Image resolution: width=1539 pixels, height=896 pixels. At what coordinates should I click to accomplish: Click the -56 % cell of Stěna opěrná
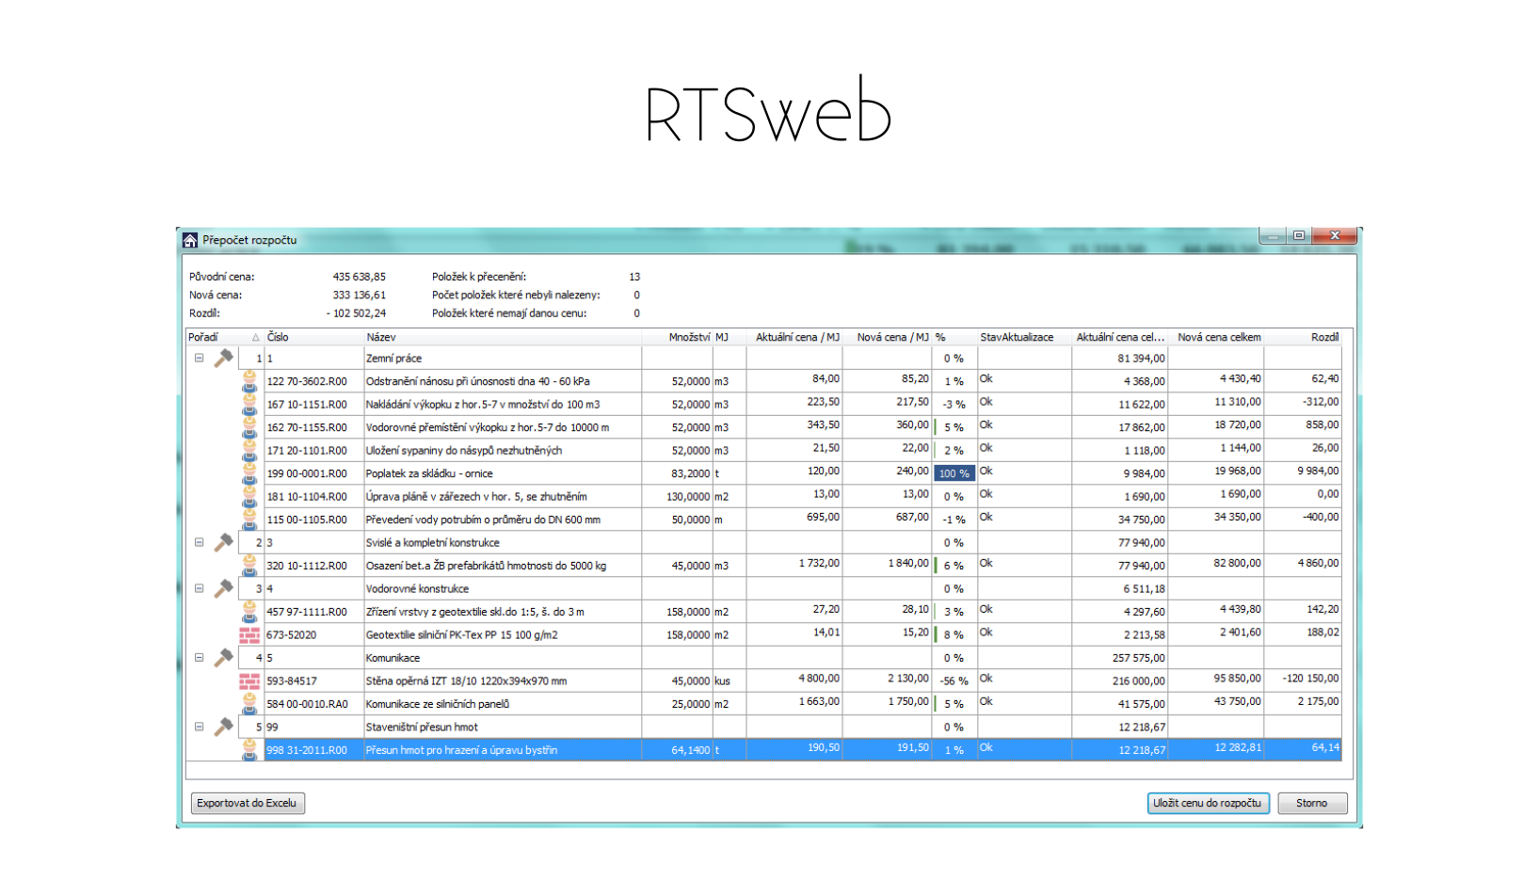pos(954,680)
